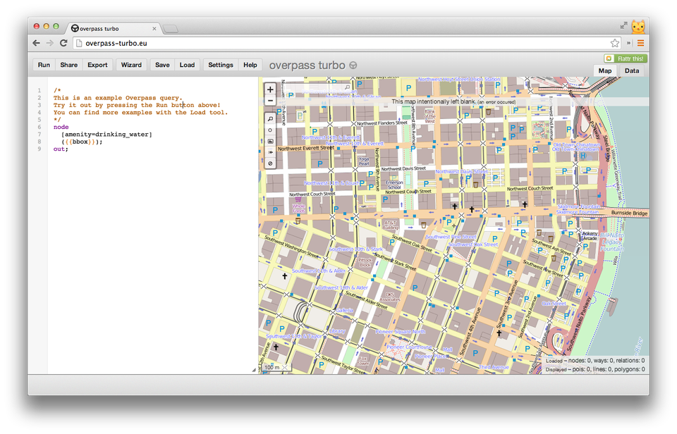677x434 pixels.
Task: Click line number 1 in editor gutter
Action: click(39, 91)
